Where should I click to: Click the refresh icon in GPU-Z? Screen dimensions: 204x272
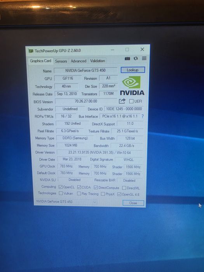(x=136, y=58)
